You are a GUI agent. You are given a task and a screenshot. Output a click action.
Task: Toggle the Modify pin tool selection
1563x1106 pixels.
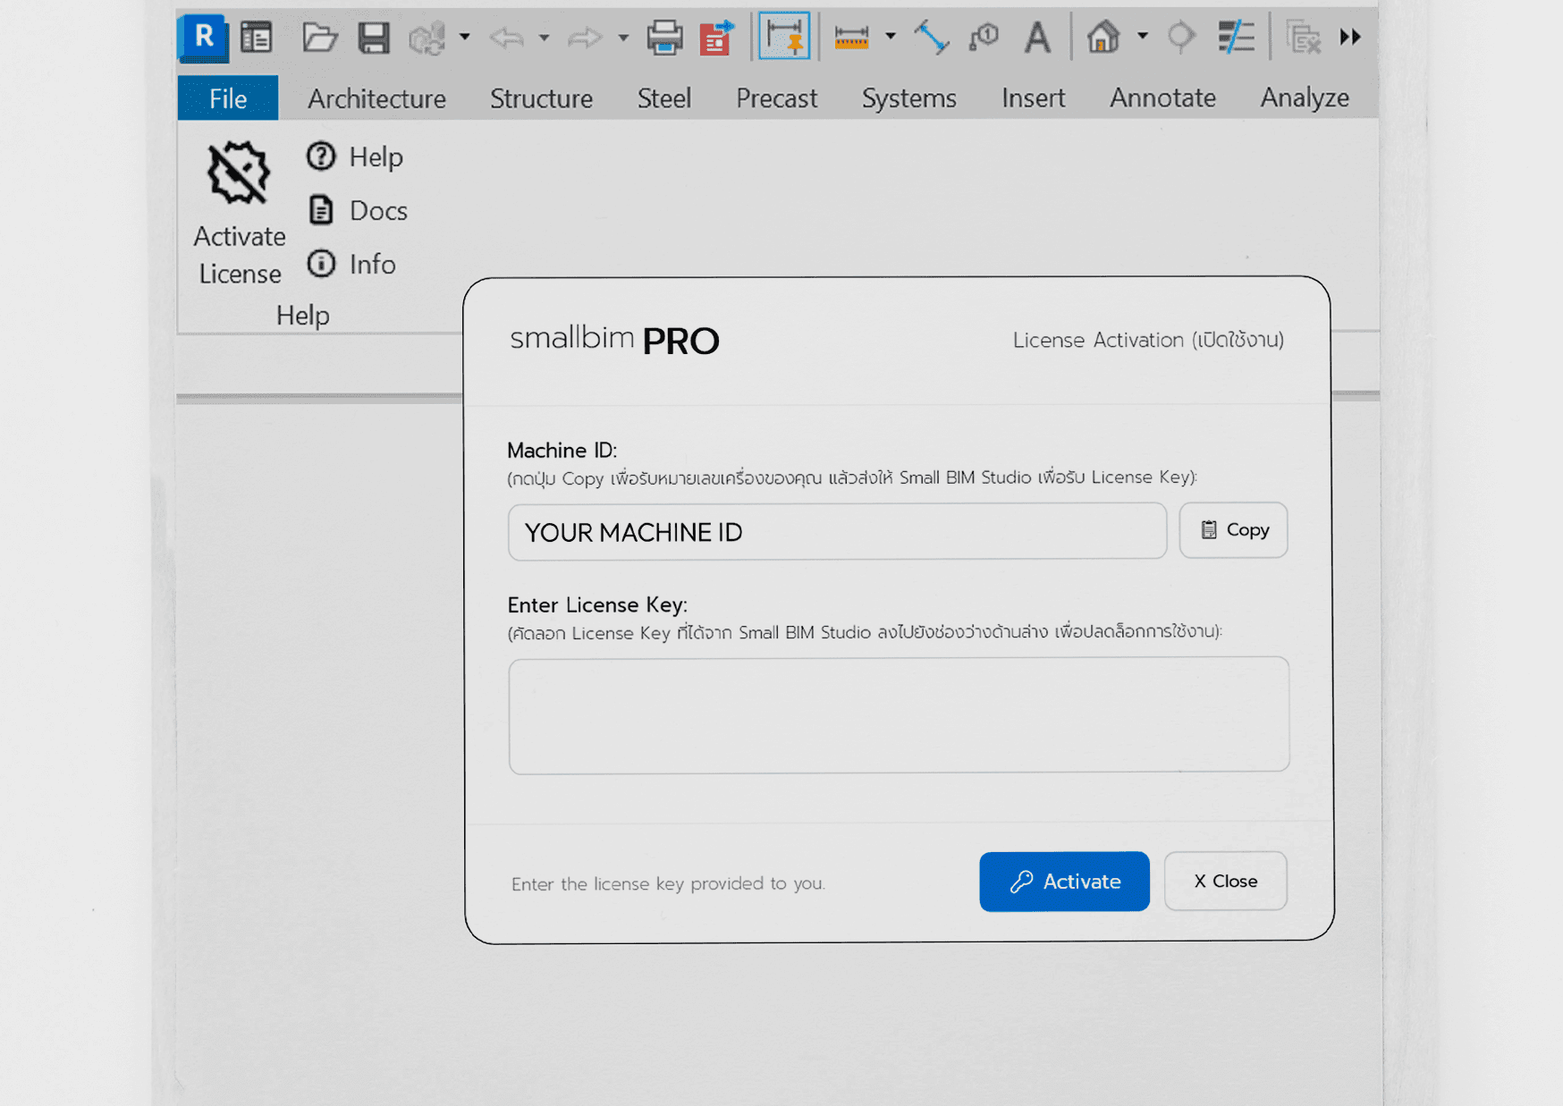tap(784, 38)
